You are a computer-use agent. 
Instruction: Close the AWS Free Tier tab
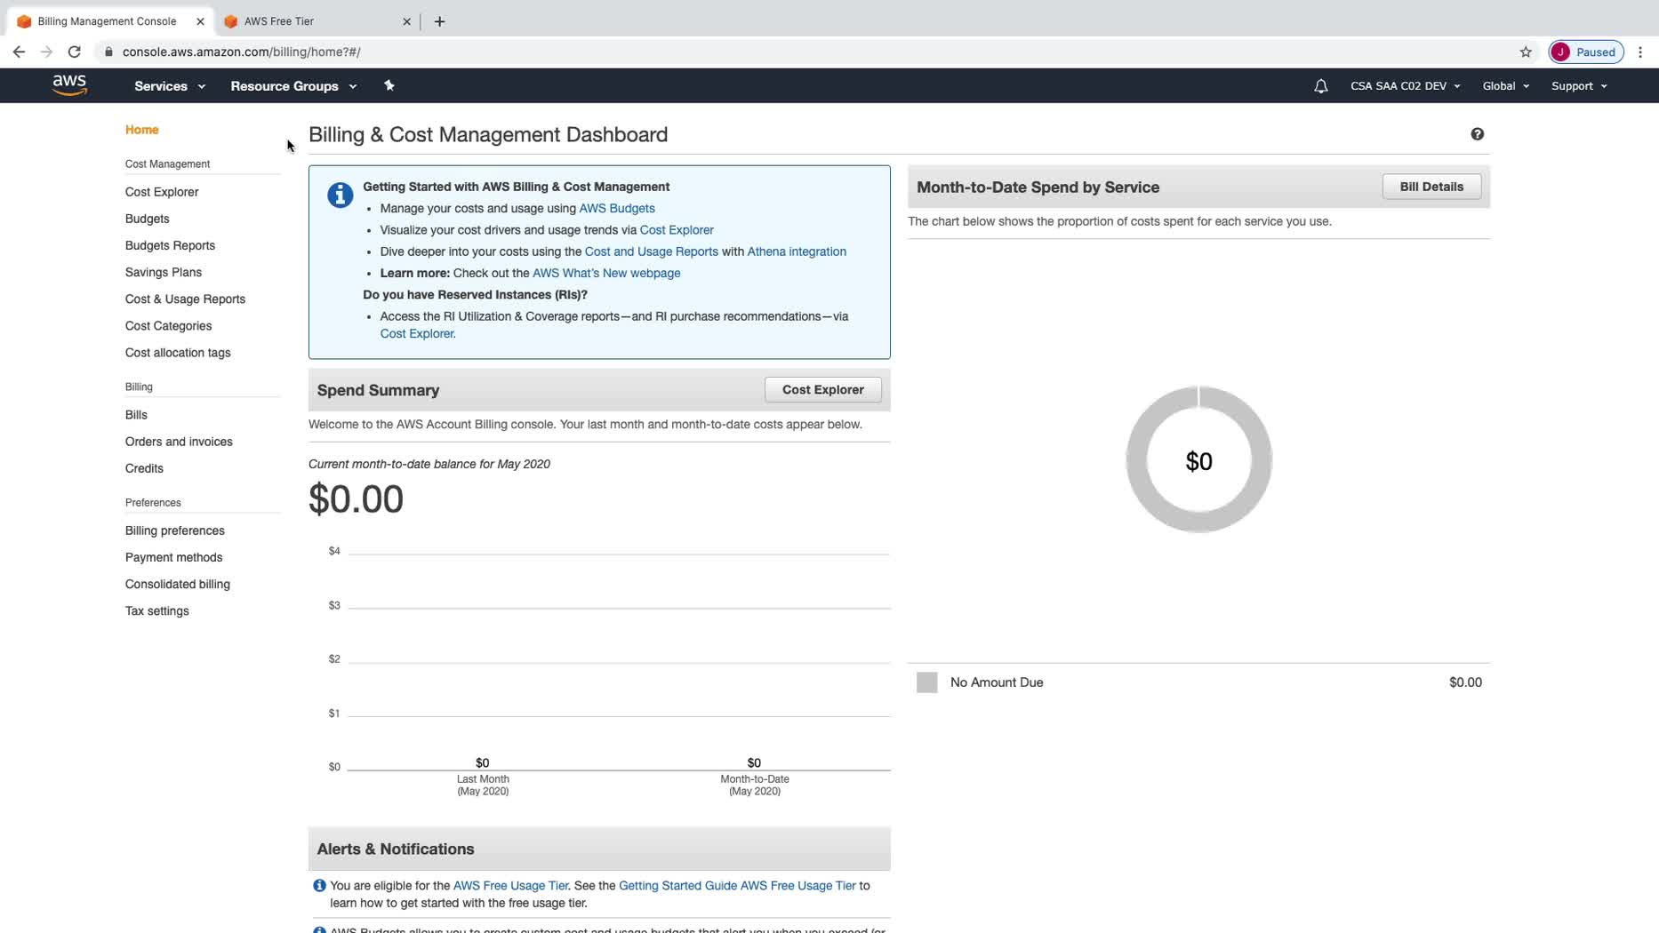click(x=406, y=21)
